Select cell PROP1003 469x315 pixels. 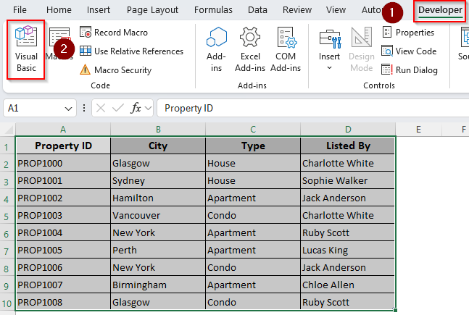coord(63,215)
